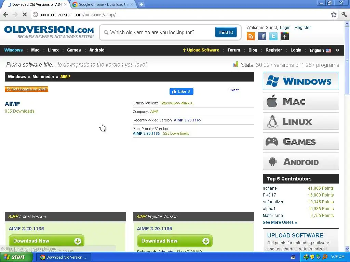
Task: Click the security shield tray icon
Action: tap(312, 257)
